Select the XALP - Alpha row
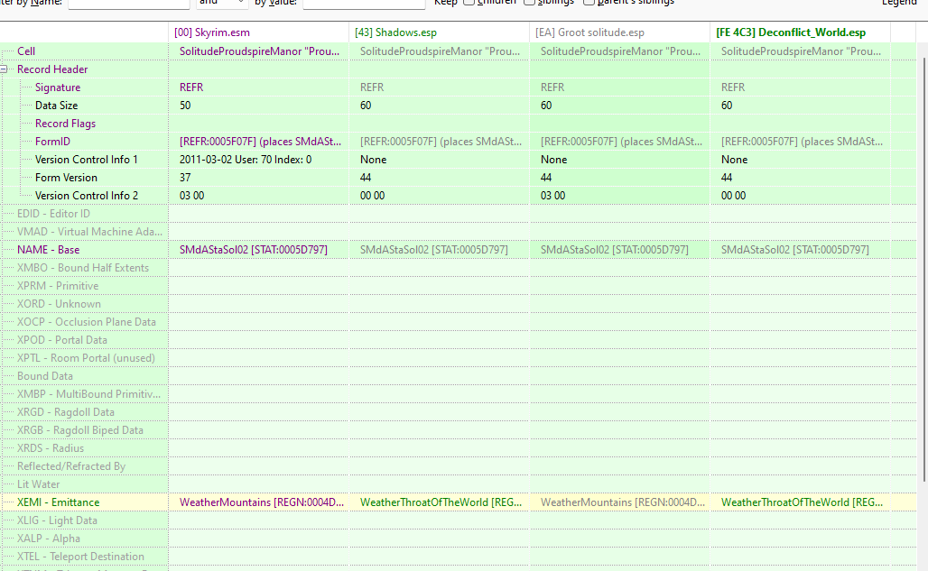This screenshot has height=571, width=928. (459, 539)
